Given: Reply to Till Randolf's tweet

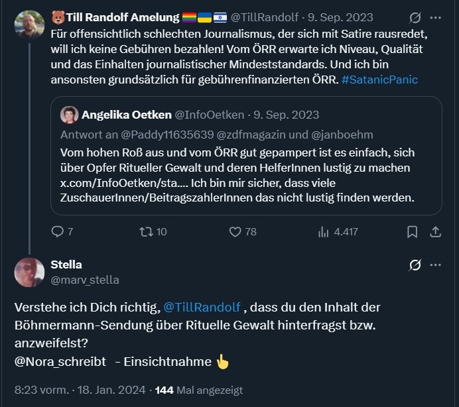Looking at the screenshot, I should pos(58,231).
